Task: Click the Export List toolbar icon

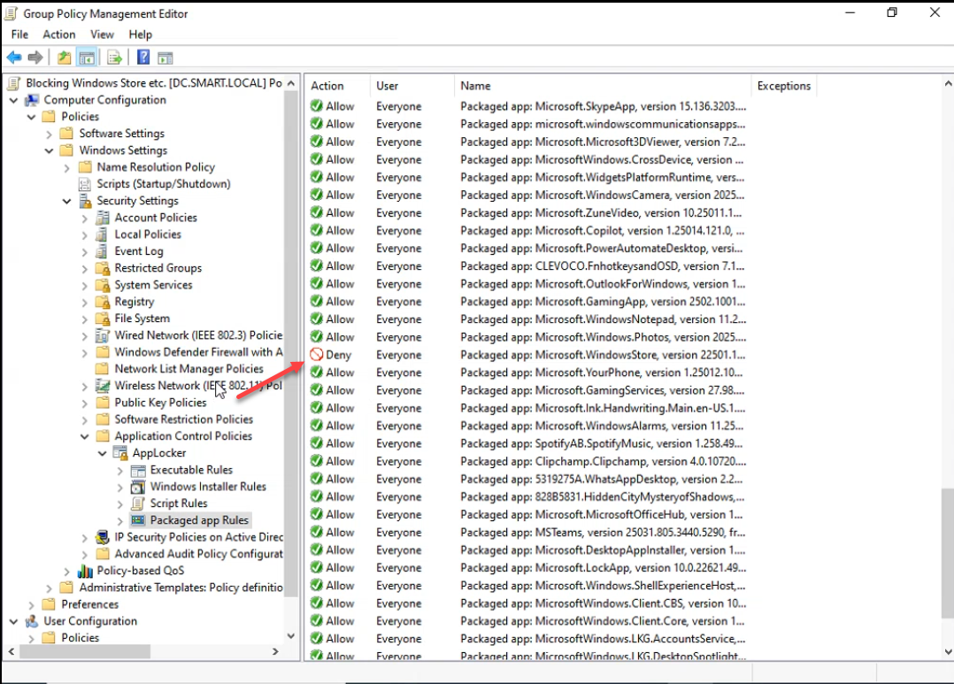Action: click(x=114, y=58)
